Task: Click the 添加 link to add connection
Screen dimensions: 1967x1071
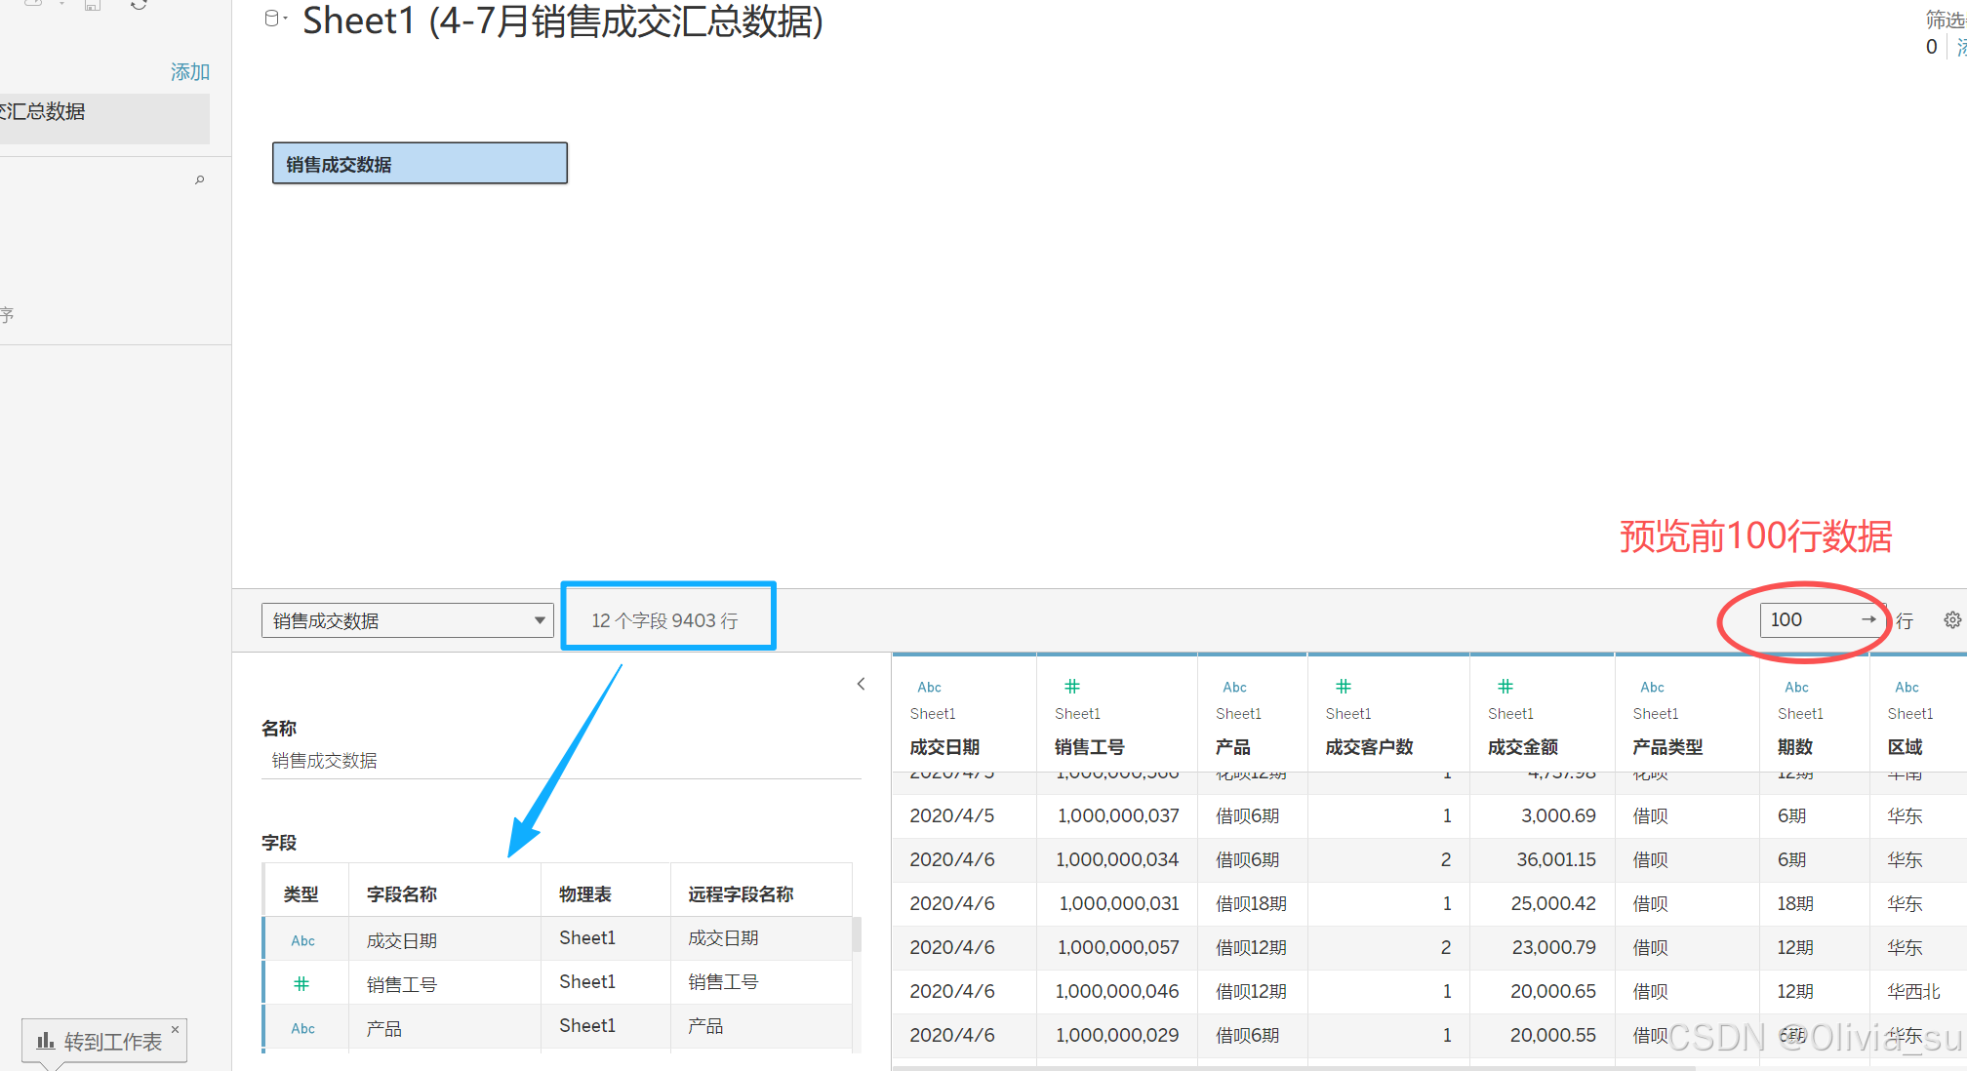Action: tap(189, 71)
